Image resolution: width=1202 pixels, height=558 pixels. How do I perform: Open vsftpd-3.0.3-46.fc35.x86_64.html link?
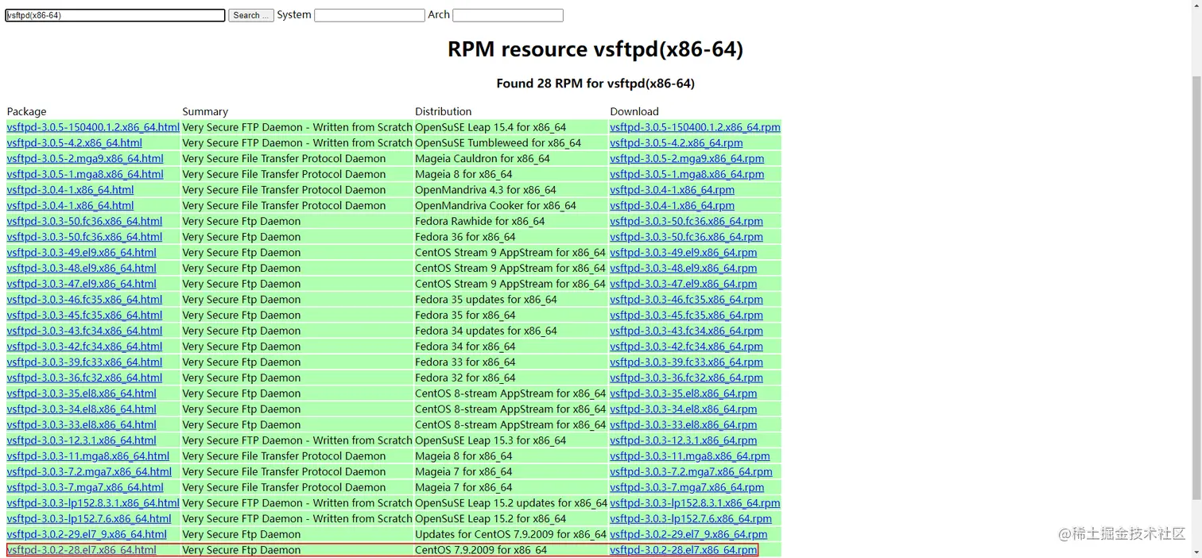[84, 300]
